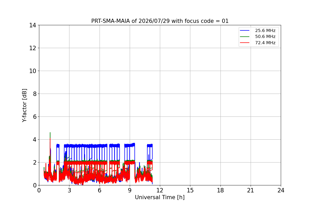The image size is (312, 208).
Task: Click the x-axis tick label 24
Action: [281, 190]
